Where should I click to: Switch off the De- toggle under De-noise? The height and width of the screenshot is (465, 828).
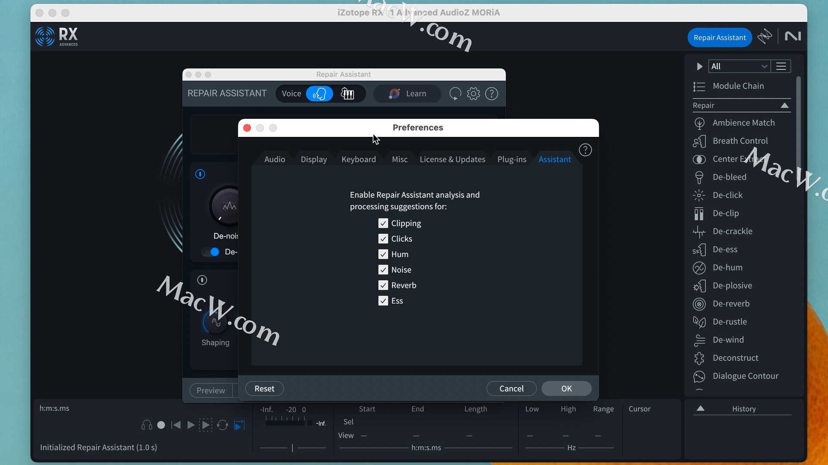(x=210, y=252)
